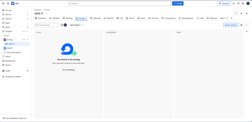252x122 pixels.
Task: Open the CL profile avatar in top bar
Action: pyautogui.click(x=248, y=3)
